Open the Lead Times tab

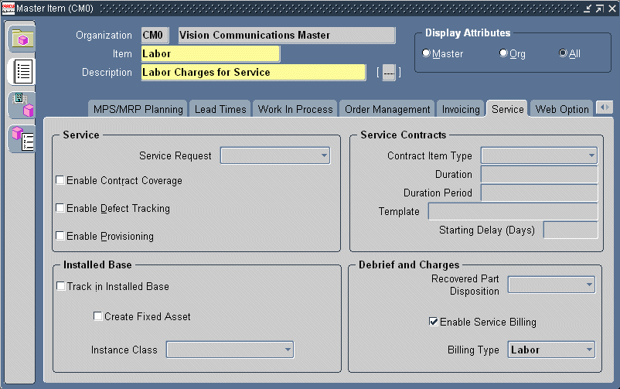pyautogui.click(x=220, y=109)
